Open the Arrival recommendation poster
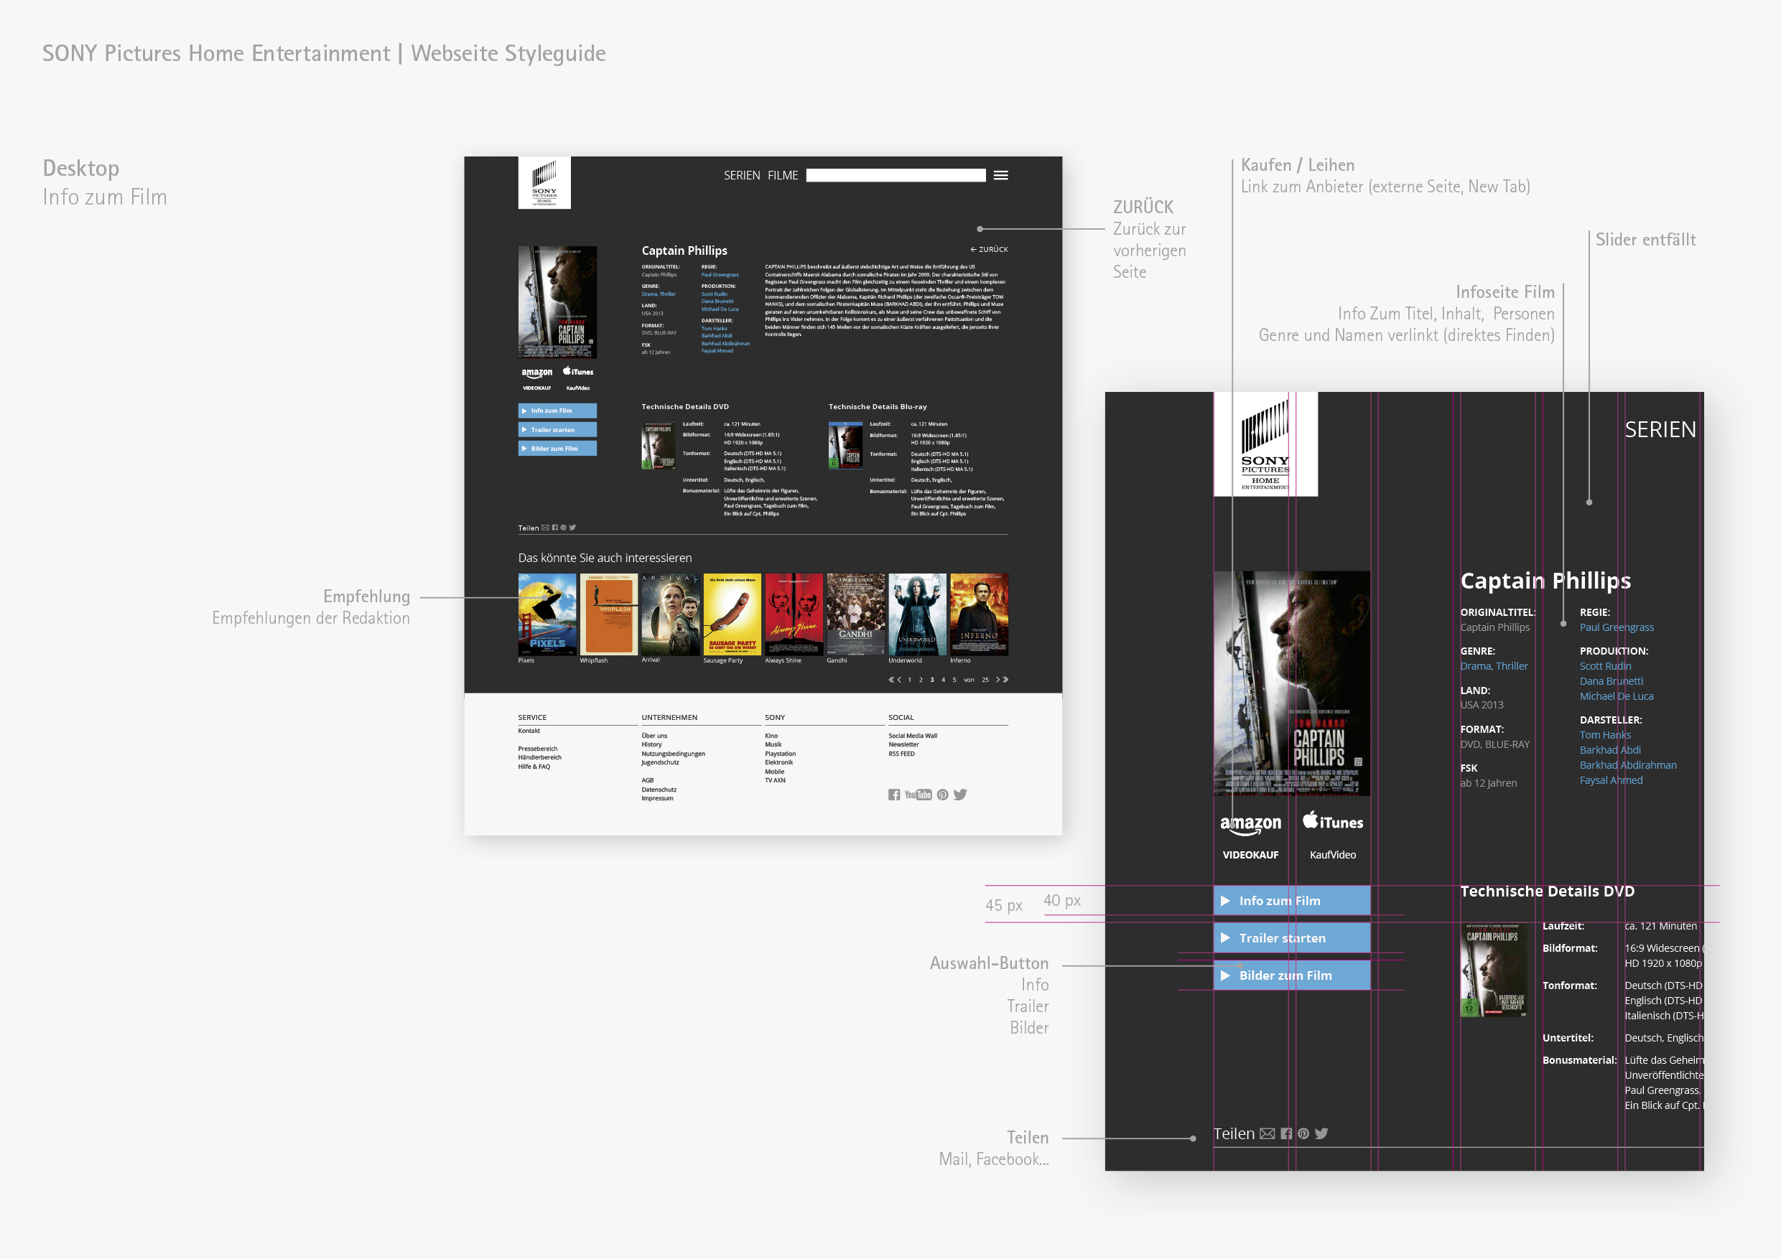This screenshot has height=1259, width=1781. (x=670, y=614)
